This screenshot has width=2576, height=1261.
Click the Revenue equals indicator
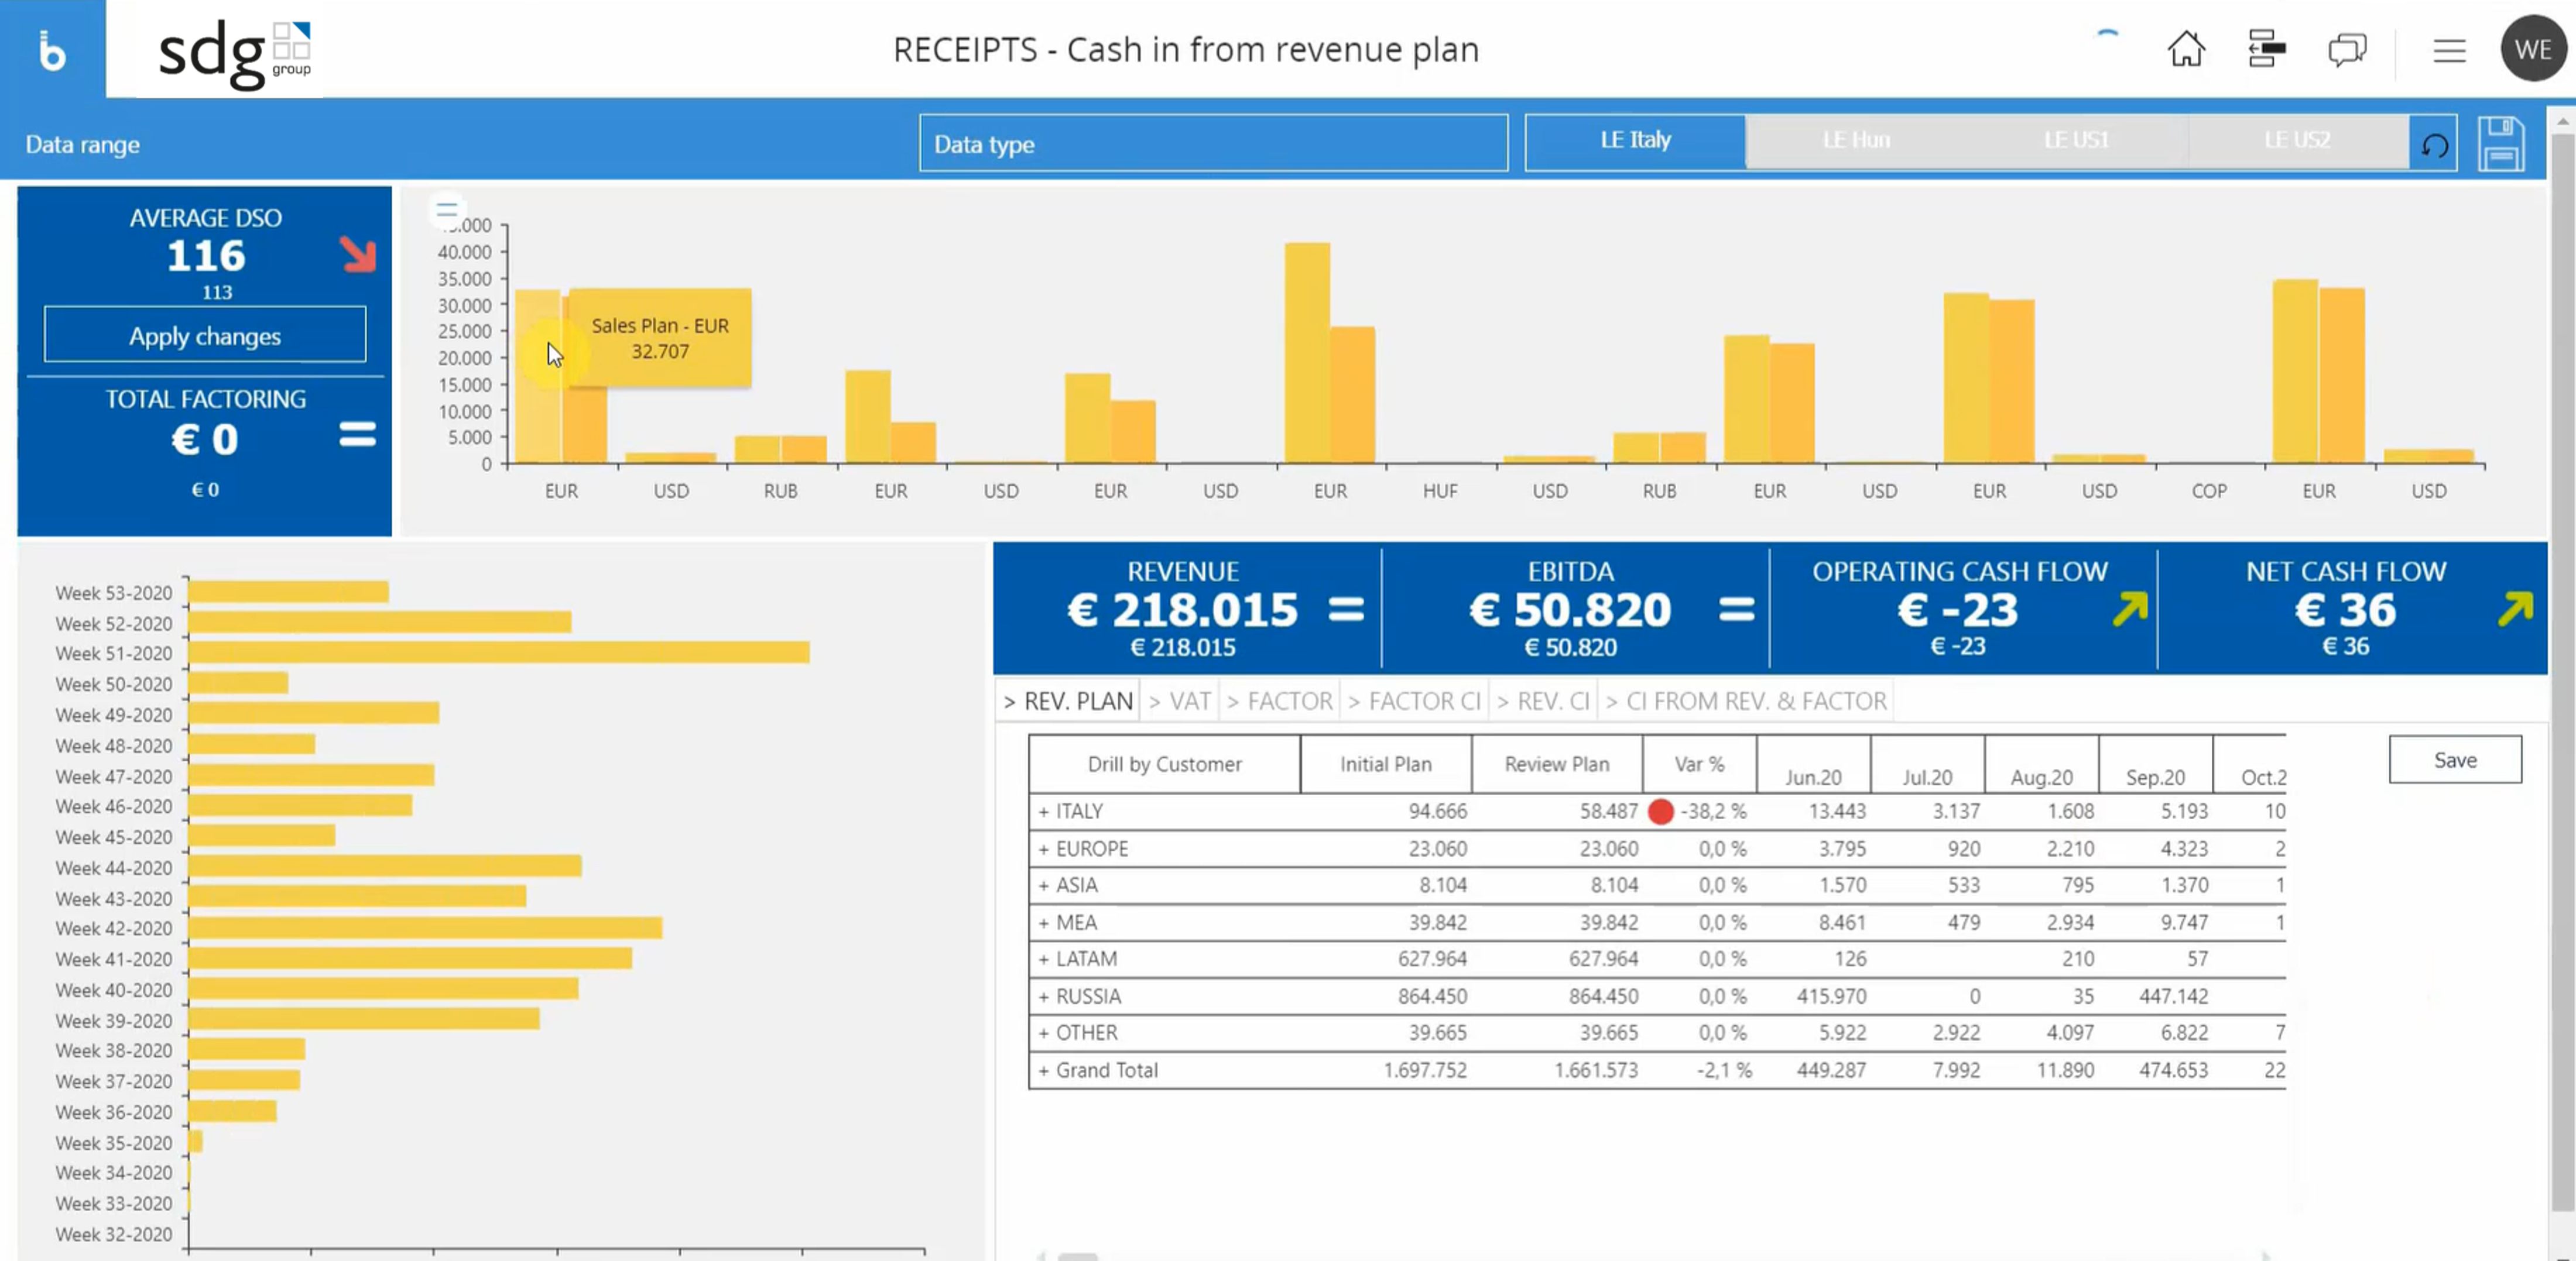click(1346, 609)
